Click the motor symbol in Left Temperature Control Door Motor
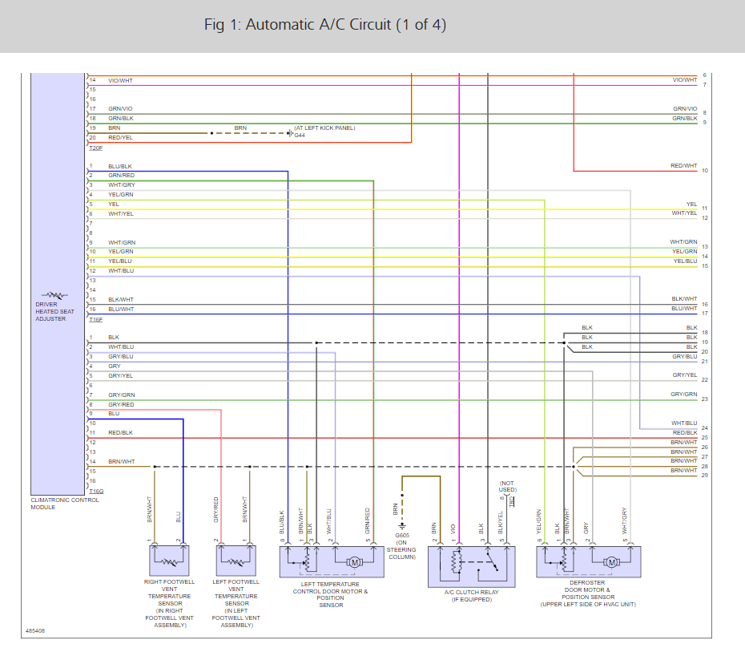The width and height of the screenshot is (745, 652). coord(353,562)
